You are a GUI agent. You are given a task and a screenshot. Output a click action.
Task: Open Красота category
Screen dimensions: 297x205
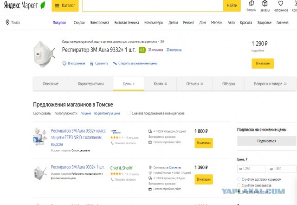(x=246, y=23)
